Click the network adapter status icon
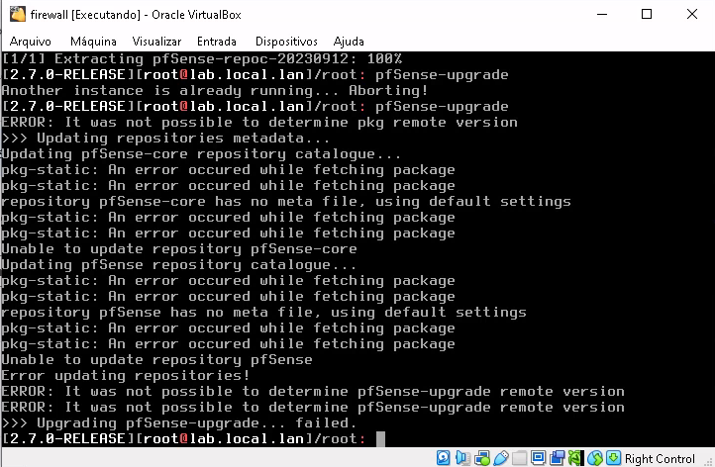The height and width of the screenshot is (467, 715). [x=481, y=458]
